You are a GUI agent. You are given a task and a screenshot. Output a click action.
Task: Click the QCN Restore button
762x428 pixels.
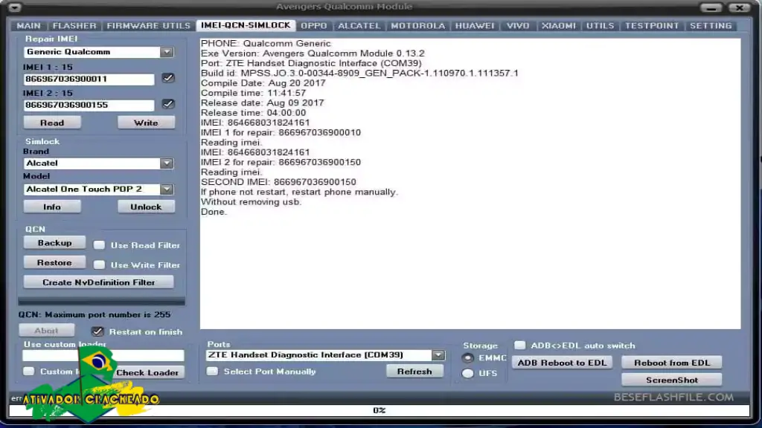[54, 262]
